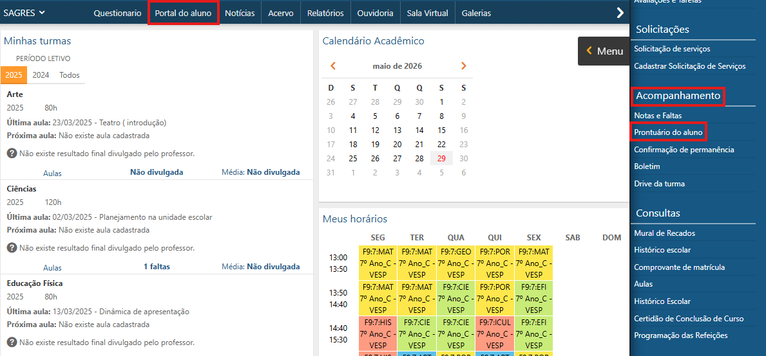The width and height of the screenshot is (766, 356).
Task: Open the Ouvidoria menu item
Action: [x=375, y=13]
